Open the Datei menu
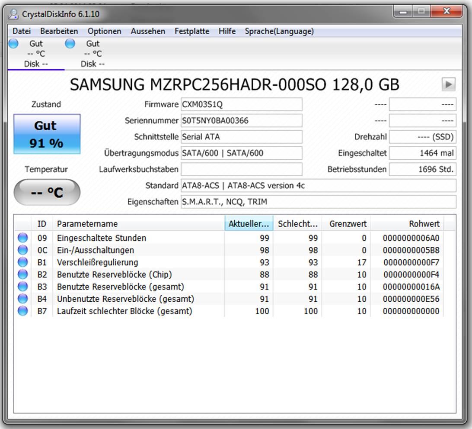The height and width of the screenshot is (429, 472). click(22, 31)
